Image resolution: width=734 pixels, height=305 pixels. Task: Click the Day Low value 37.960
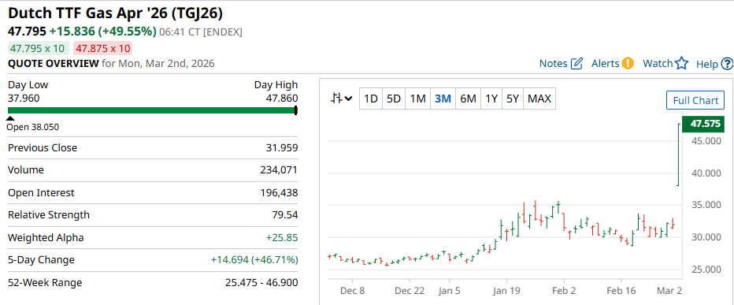[x=24, y=98]
